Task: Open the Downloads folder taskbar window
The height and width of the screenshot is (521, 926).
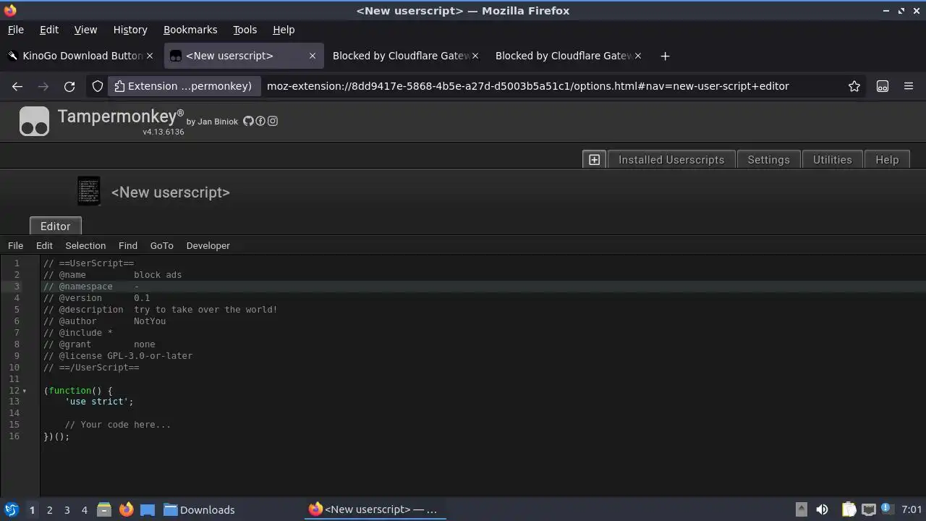Action: (199, 509)
